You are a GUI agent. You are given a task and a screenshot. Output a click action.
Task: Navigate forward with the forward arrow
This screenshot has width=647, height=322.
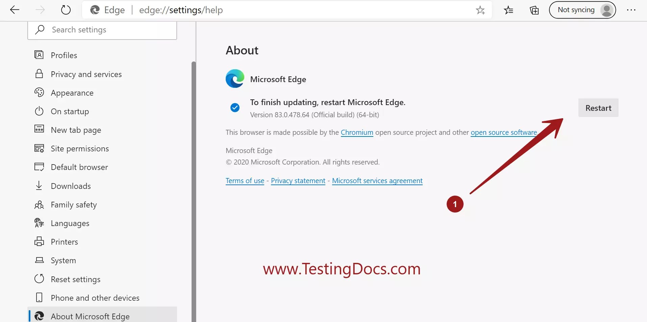(x=40, y=10)
